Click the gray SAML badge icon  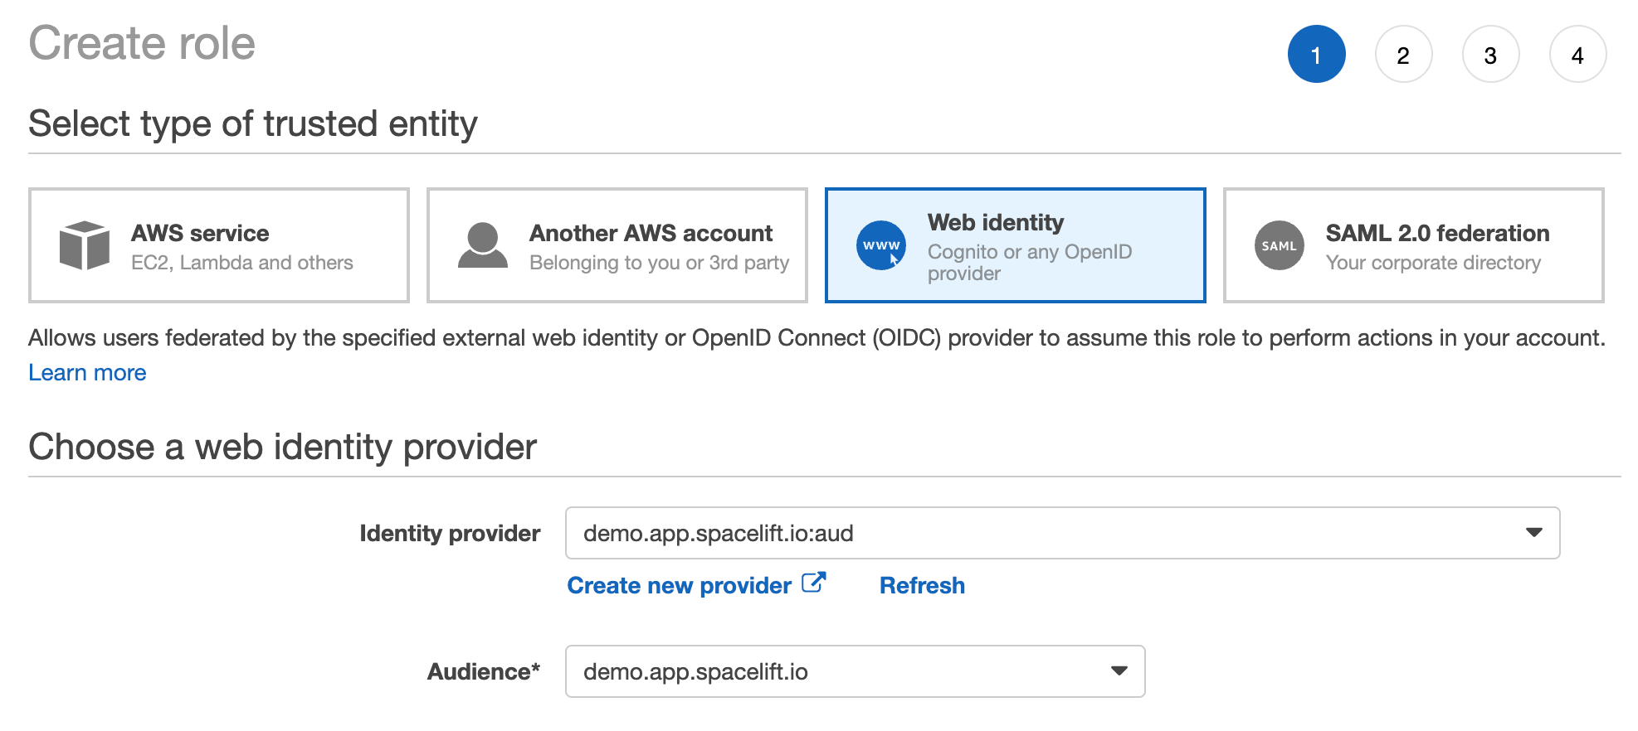pyautogui.click(x=1279, y=245)
